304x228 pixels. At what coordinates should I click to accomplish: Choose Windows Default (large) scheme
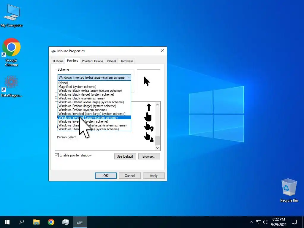tap(94, 106)
